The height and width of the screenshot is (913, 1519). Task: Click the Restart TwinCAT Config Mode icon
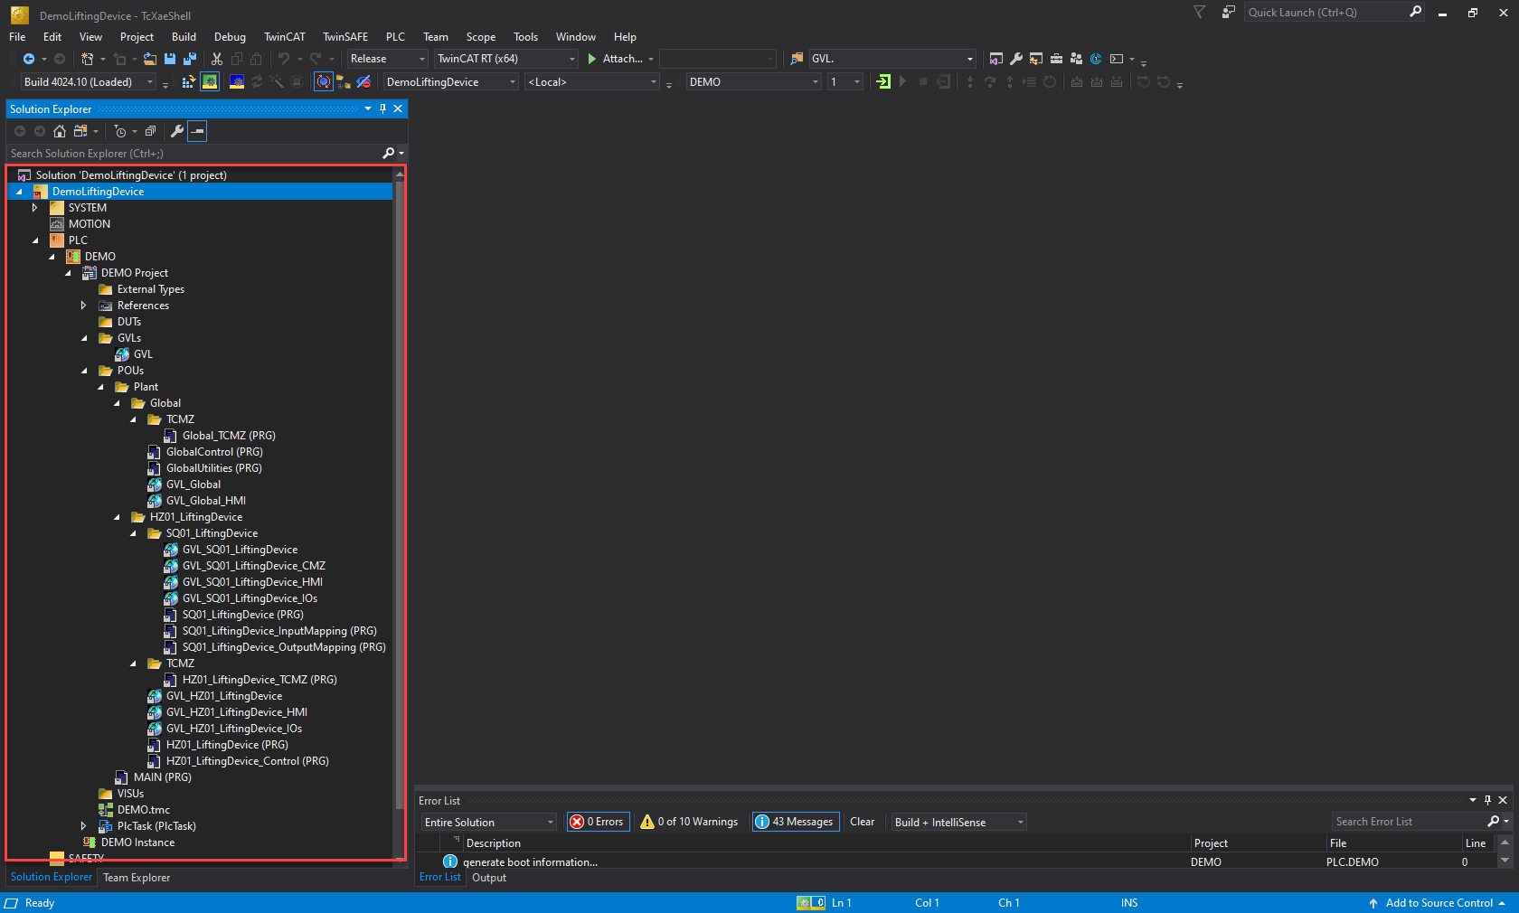coord(237,82)
